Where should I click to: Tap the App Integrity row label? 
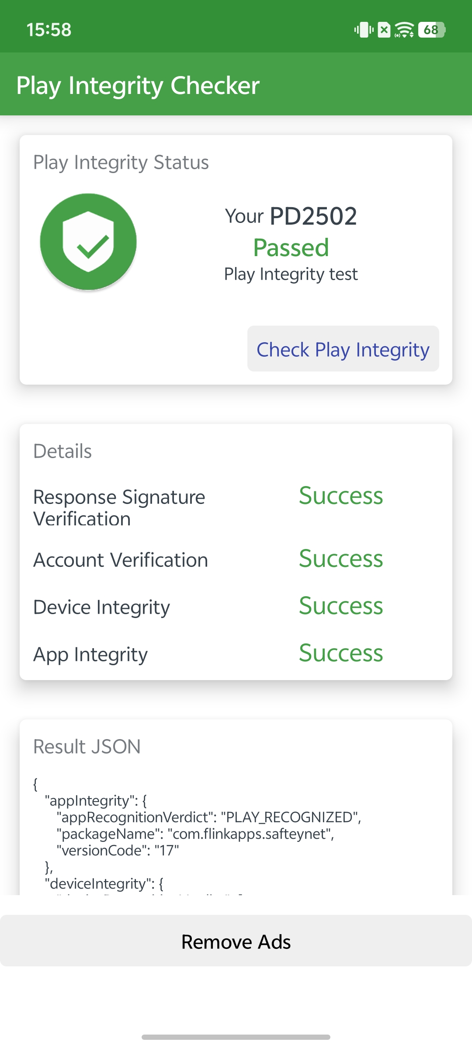coord(90,654)
